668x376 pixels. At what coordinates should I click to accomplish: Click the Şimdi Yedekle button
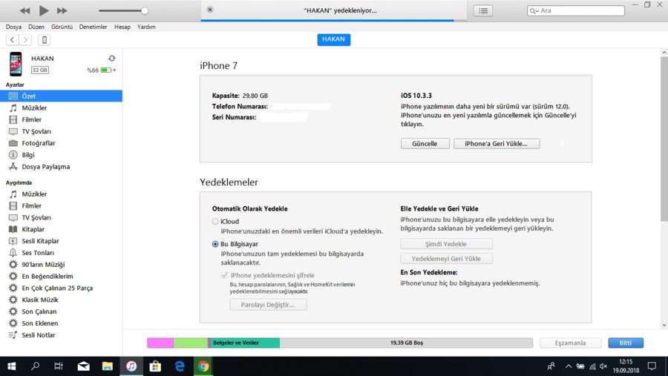(446, 244)
